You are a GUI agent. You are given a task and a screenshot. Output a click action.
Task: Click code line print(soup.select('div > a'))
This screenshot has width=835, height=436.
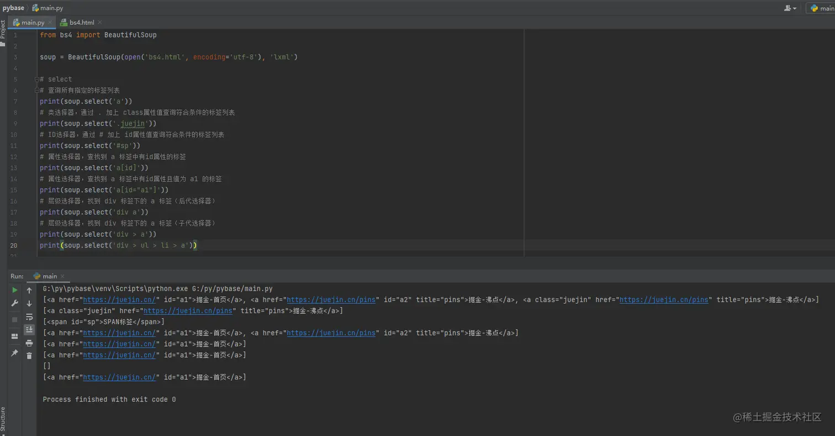coord(98,234)
